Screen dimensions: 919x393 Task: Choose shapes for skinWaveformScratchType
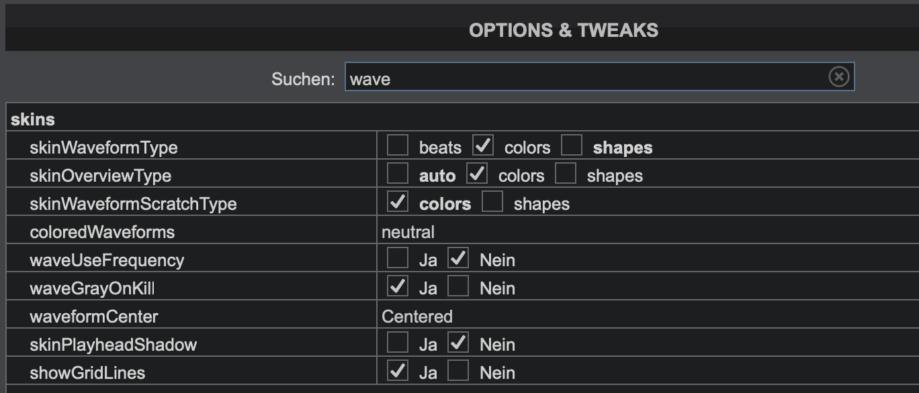click(x=492, y=202)
